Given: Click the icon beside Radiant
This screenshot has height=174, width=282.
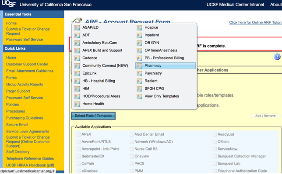Looking at the screenshot, I should [139, 81].
